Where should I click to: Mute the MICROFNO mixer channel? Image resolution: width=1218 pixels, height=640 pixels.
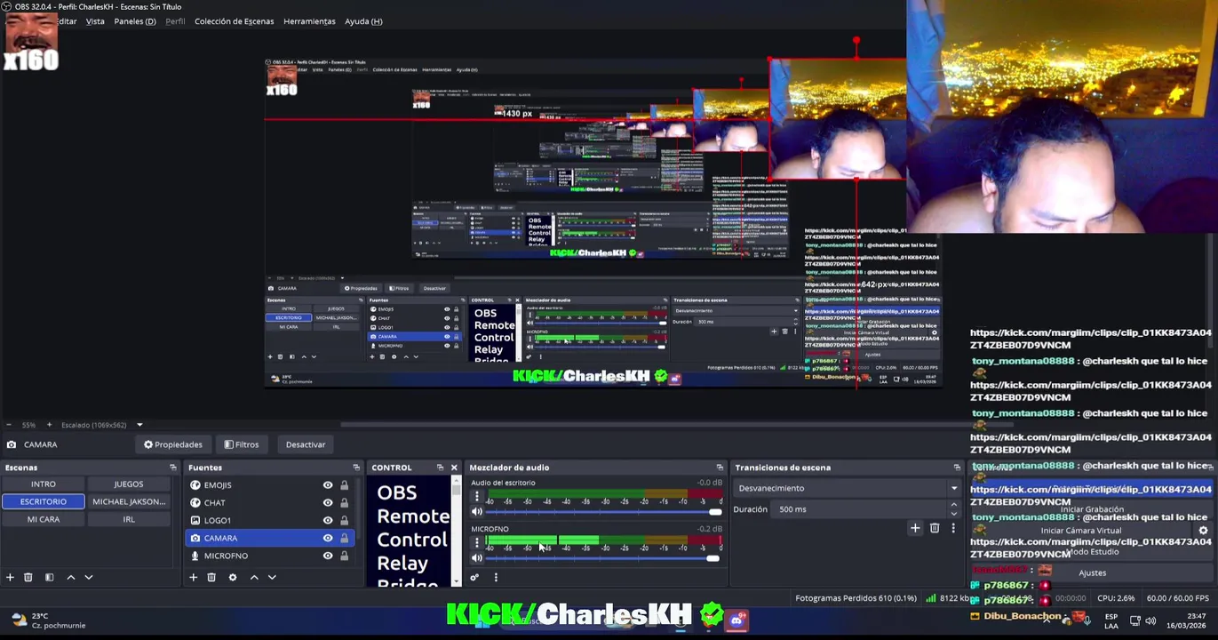pyautogui.click(x=476, y=558)
